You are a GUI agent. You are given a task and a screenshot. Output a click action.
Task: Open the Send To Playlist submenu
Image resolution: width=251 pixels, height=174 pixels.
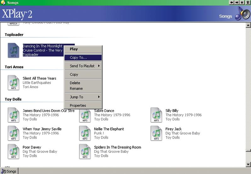[x=83, y=66]
